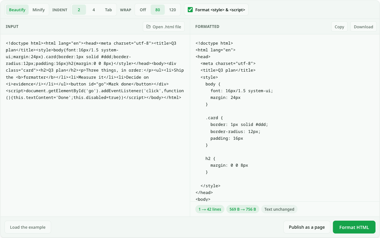This screenshot has width=380, height=238.
Task: Download the formatted HTML
Action: coord(363,27)
